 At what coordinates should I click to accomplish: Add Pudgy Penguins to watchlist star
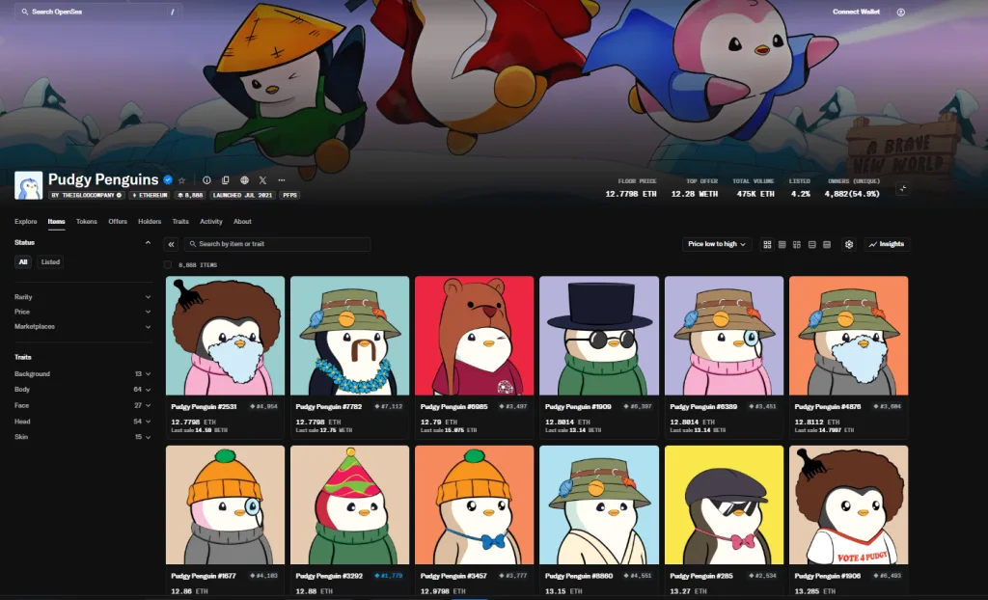point(182,180)
